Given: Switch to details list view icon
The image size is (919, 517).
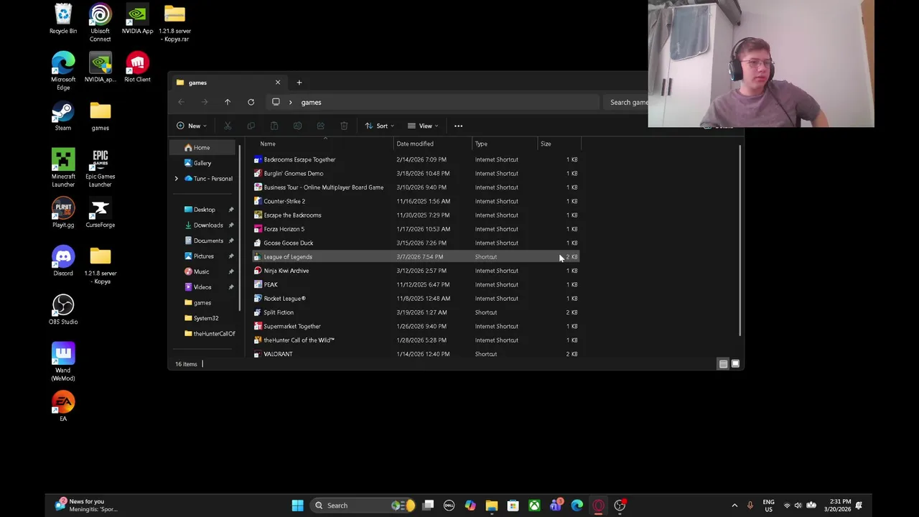Looking at the screenshot, I should tap(723, 364).
